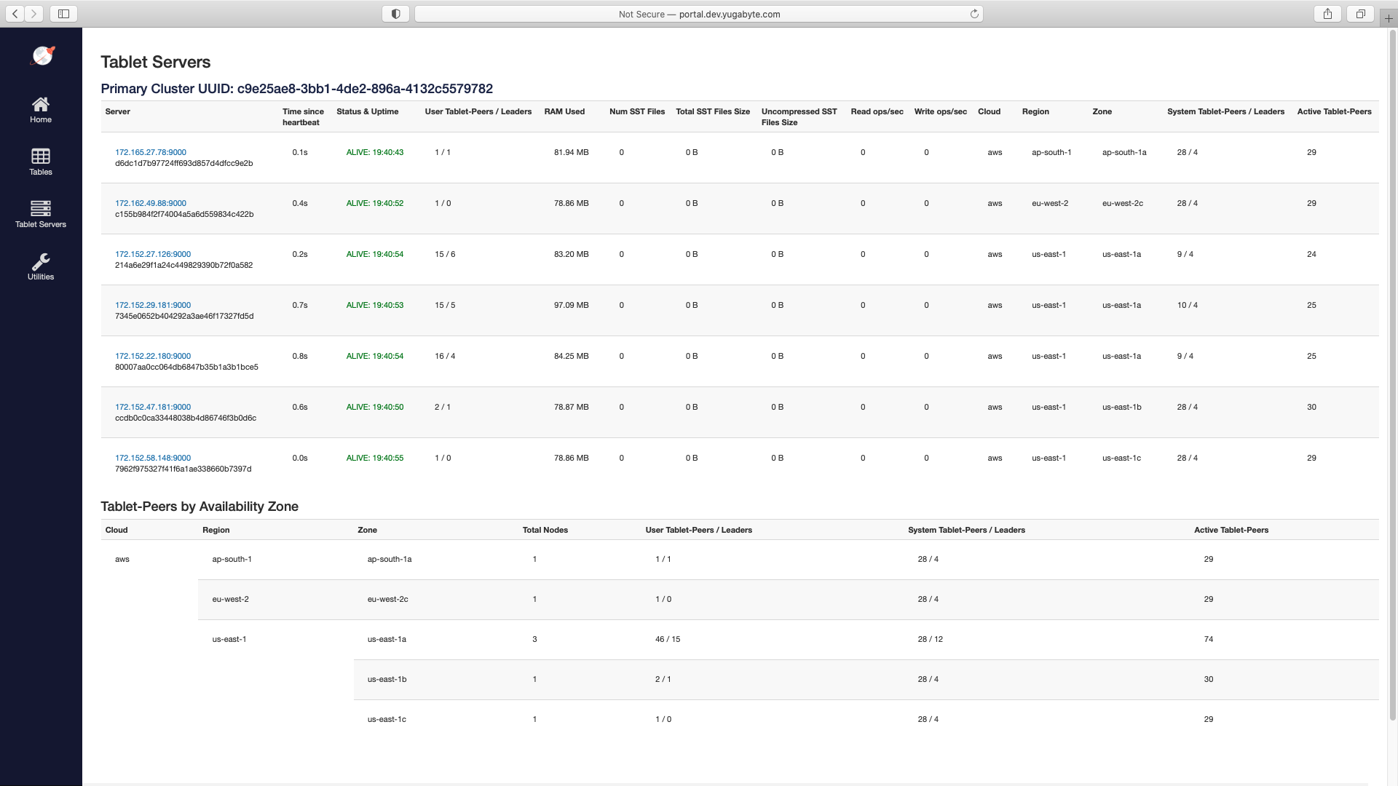The height and width of the screenshot is (786, 1398).
Task: Click the Safari privacy shield icon
Action: pyautogui.click(x=395, y=13)
